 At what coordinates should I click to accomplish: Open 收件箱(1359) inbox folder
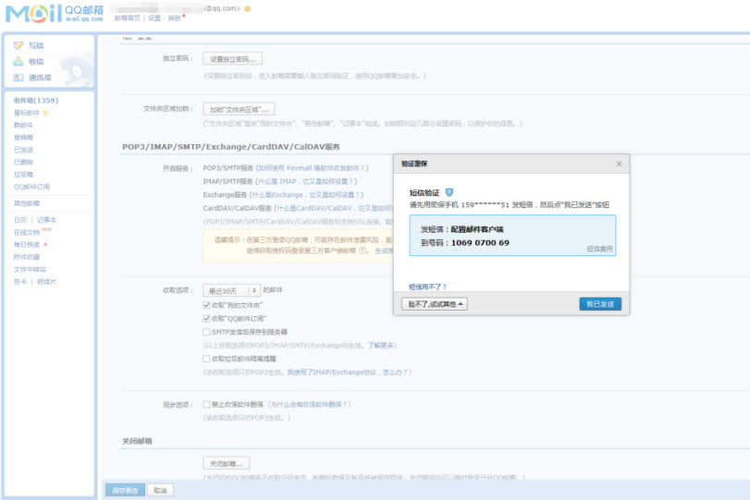click(x=35, y=100)
